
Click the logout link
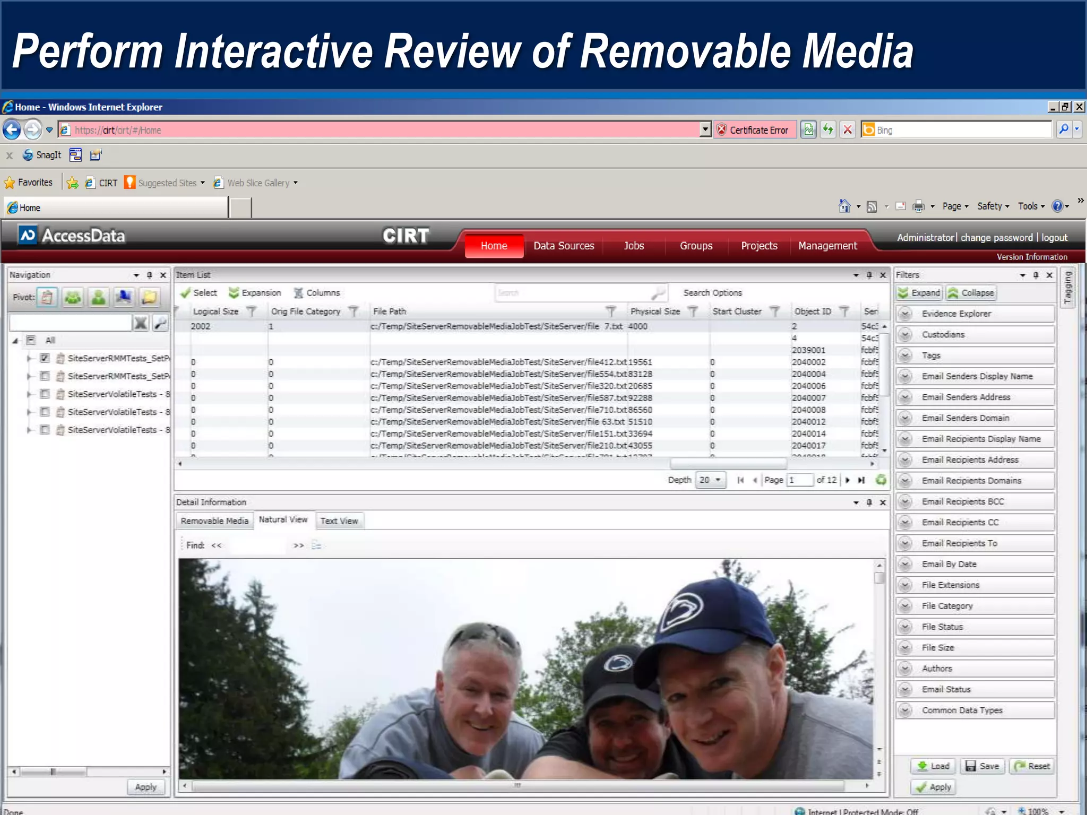(1054, 238)
